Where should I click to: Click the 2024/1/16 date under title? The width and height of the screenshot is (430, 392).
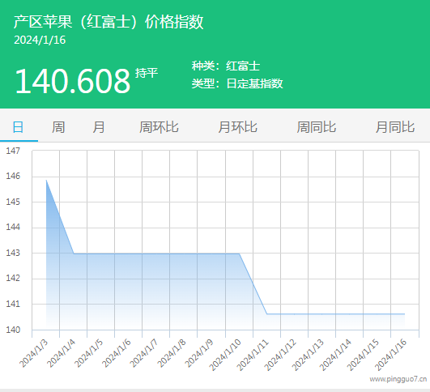pos(40,40)
